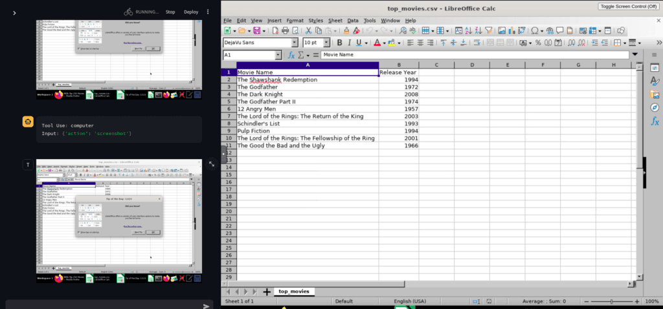Click the Split Window icon
Screen dimensions: 663x309
coord(607,30)
